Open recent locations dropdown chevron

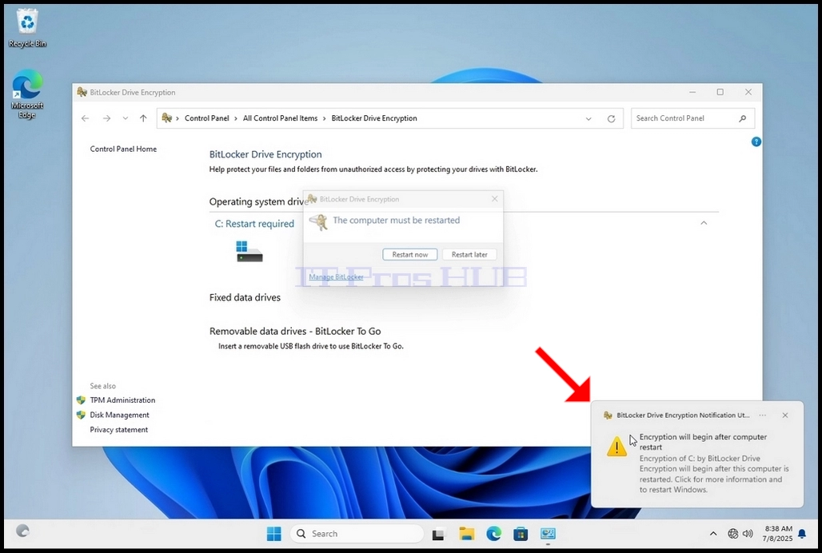tap(126, 118)
